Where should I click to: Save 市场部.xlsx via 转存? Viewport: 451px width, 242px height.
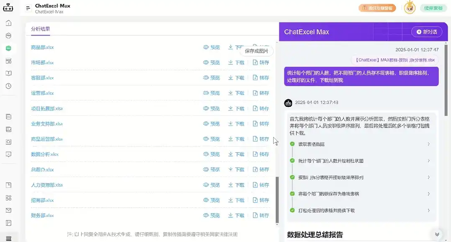pyautogui.click(x=261, y=63)
